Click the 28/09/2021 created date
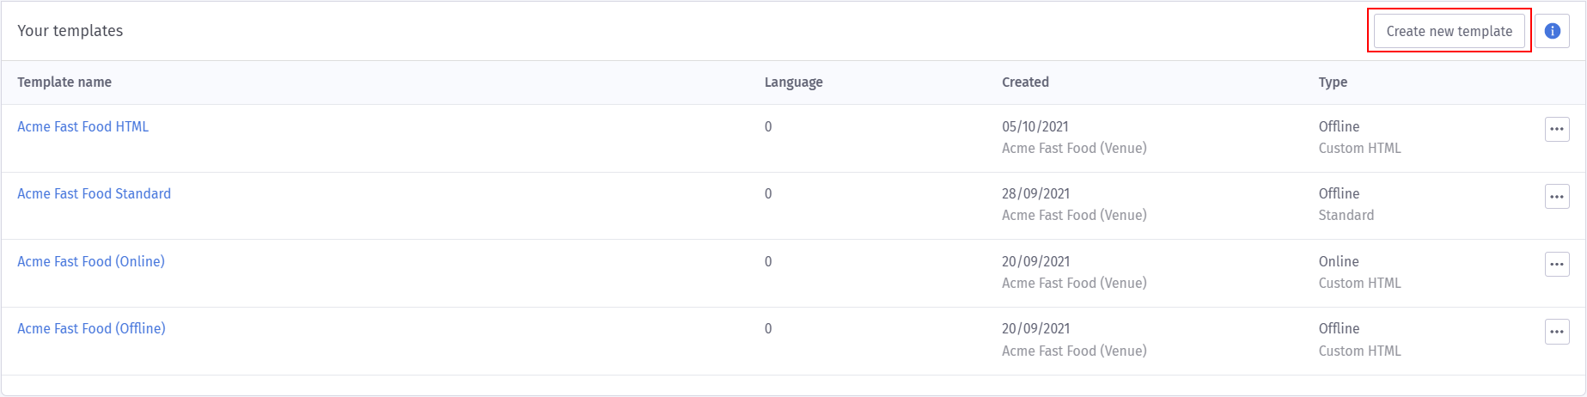 [x=1035, y=193]
